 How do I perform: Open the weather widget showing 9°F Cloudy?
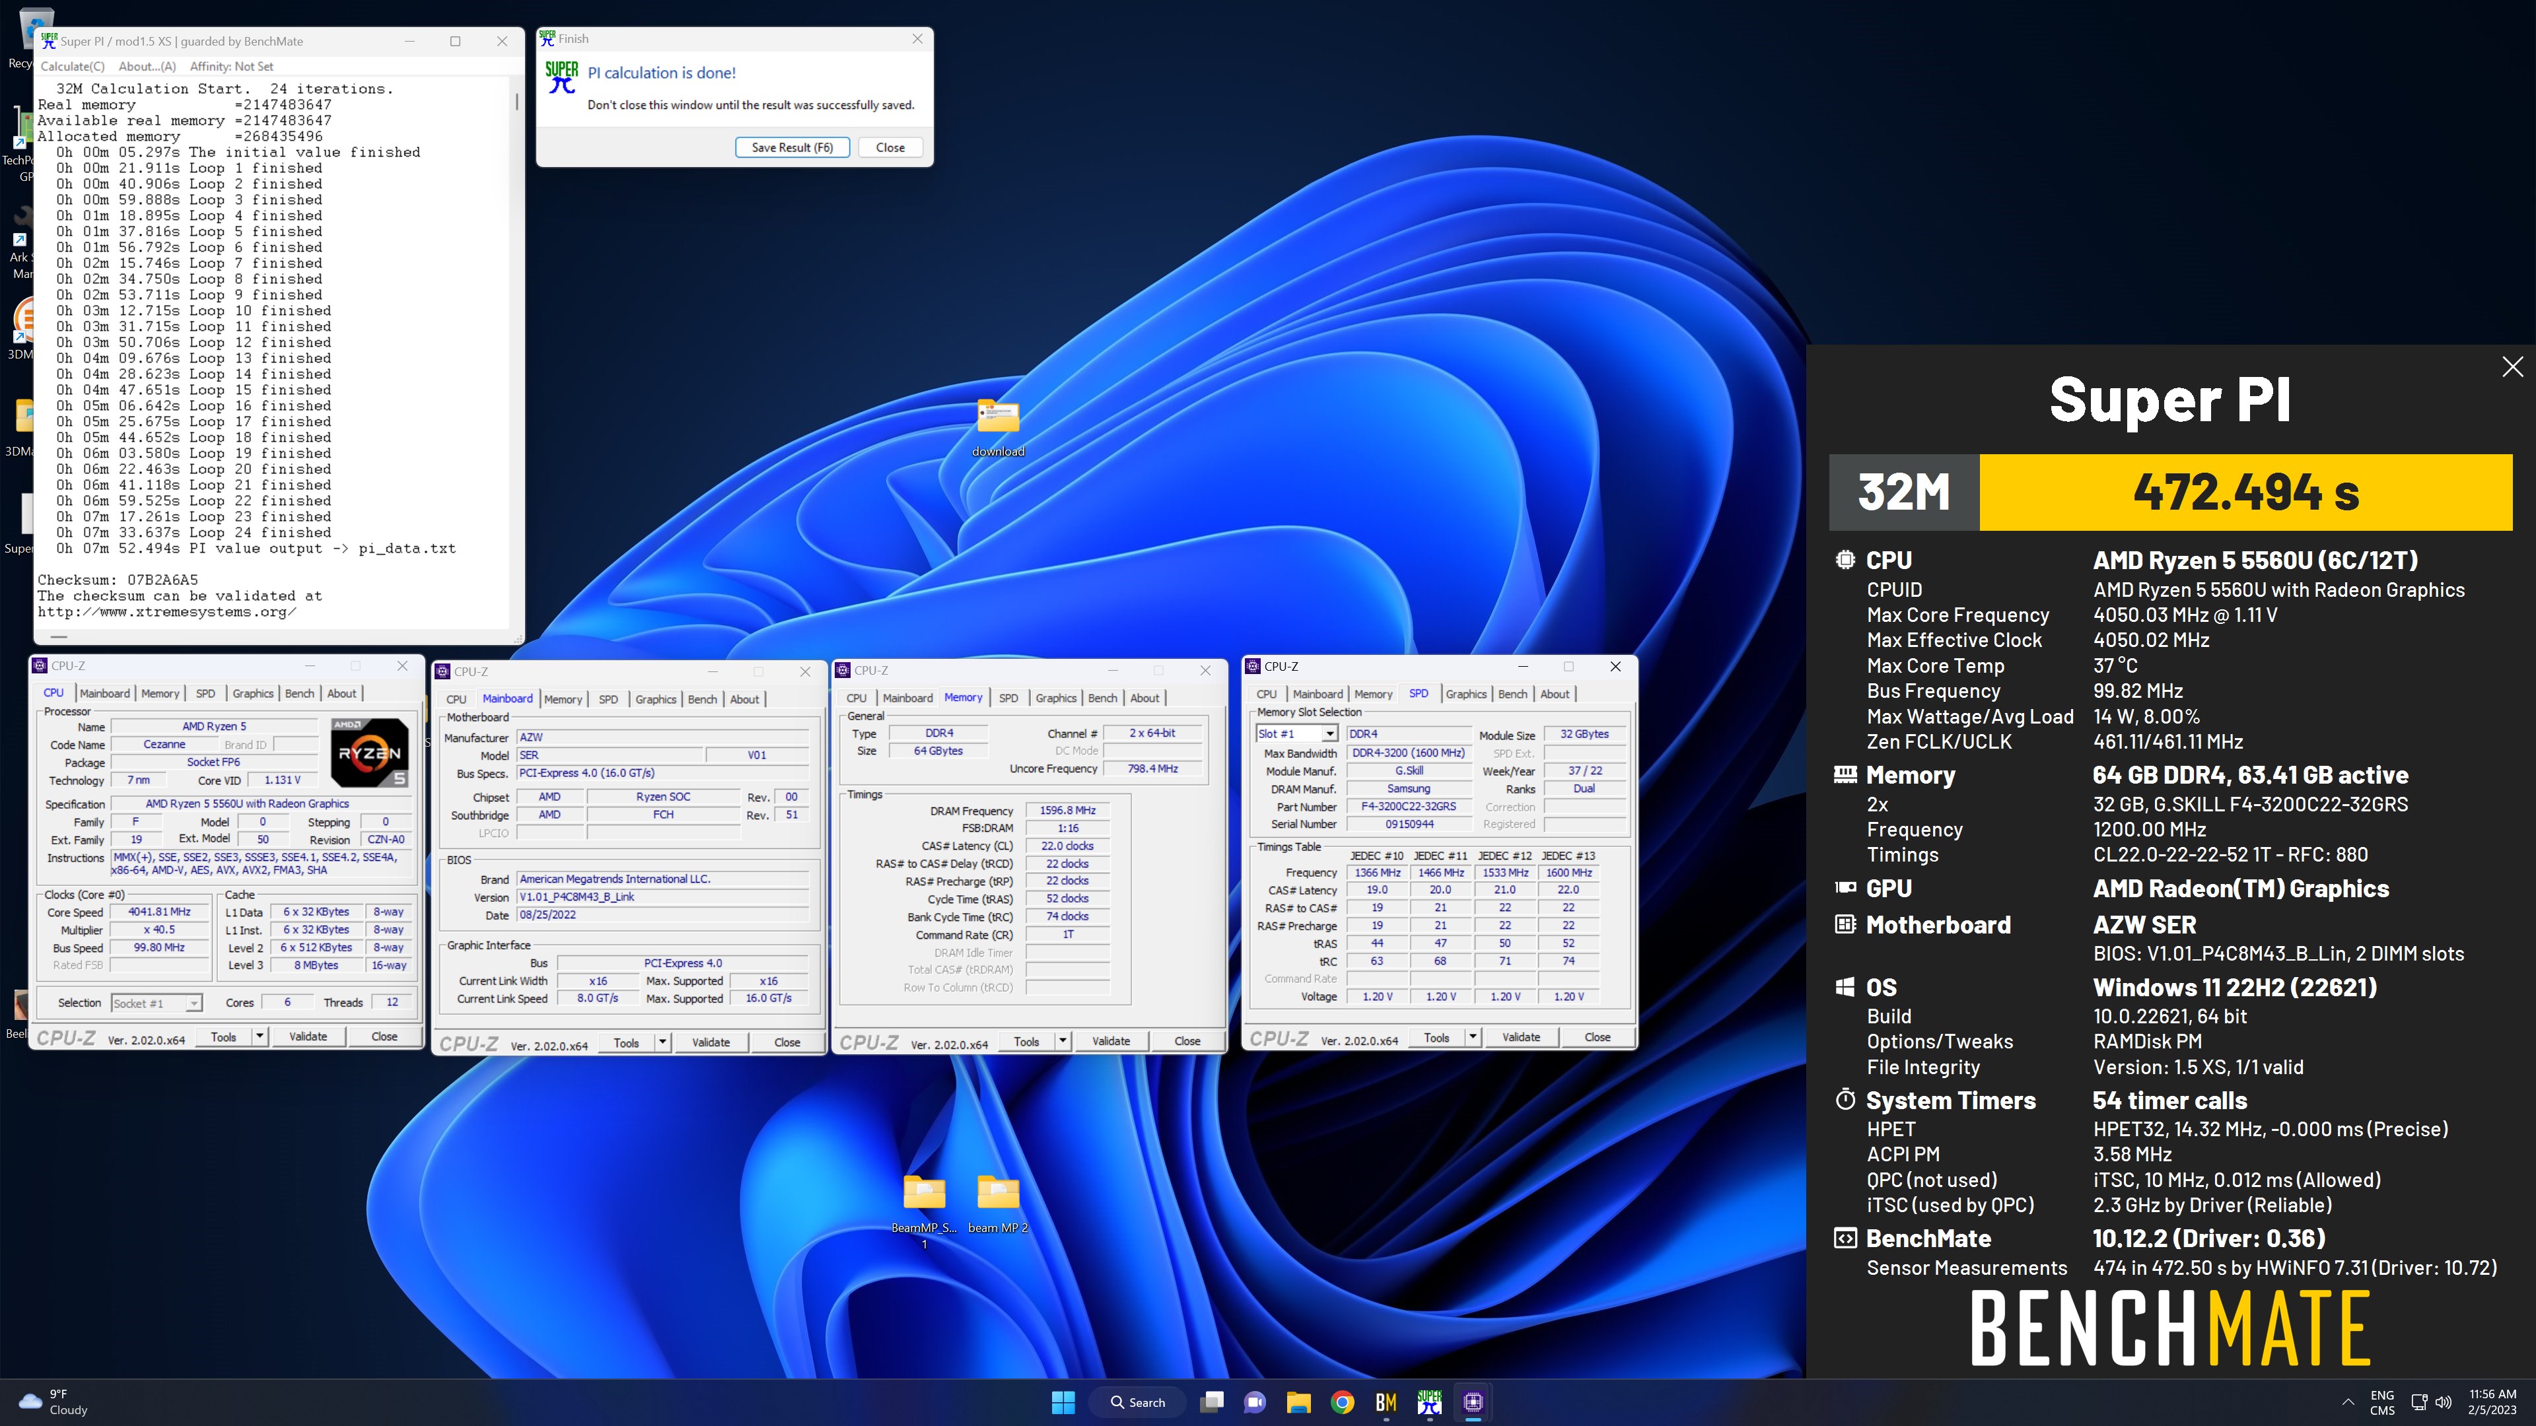pyautogui.click(x=54, y=1402)
